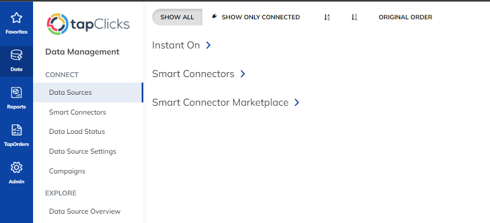This screenshot has width=490, height=223.
Task: Open Favorites star icon in sidebar
Action: coord(16,18)
